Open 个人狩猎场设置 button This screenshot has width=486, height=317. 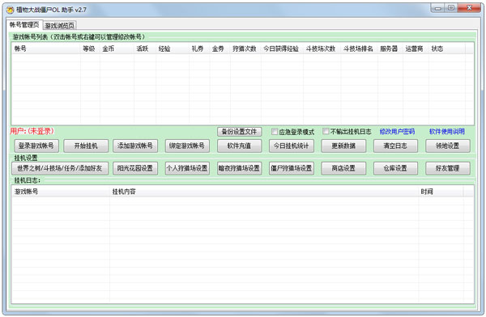(x=187, y=168)
